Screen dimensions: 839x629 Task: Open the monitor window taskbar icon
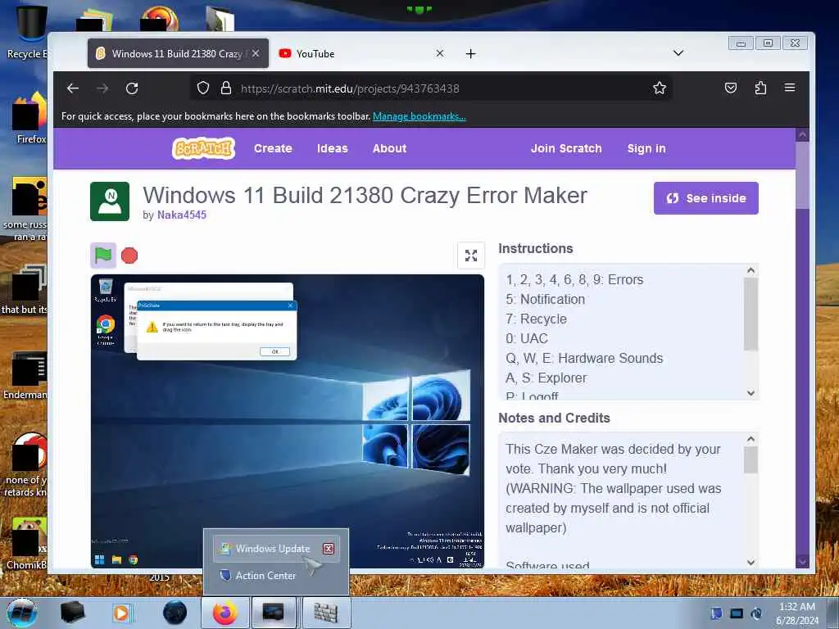click(274, 613)
